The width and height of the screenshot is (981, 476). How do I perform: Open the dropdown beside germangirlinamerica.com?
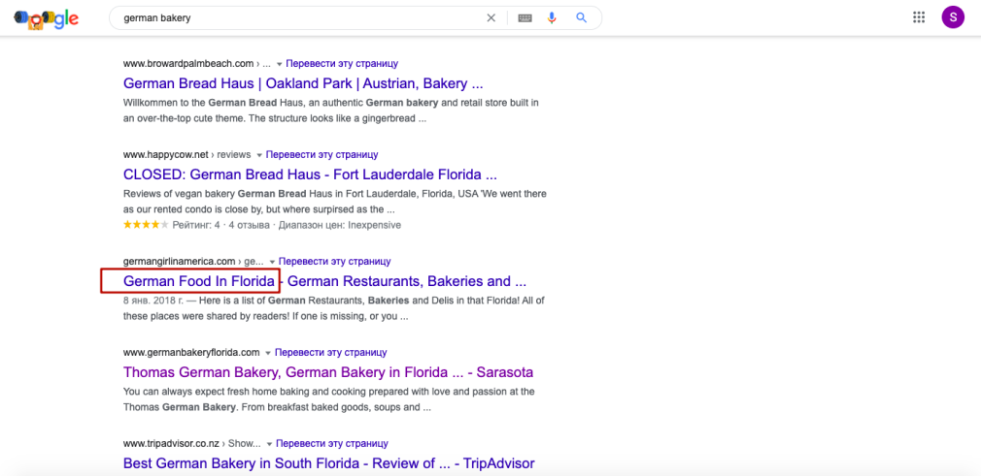272,262
